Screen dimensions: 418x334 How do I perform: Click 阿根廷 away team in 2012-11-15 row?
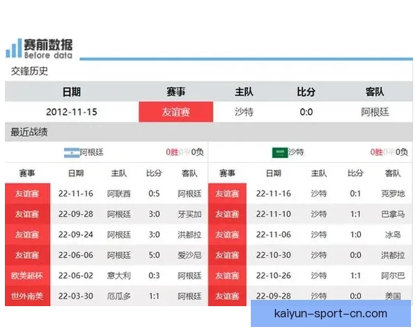point(375,112)
